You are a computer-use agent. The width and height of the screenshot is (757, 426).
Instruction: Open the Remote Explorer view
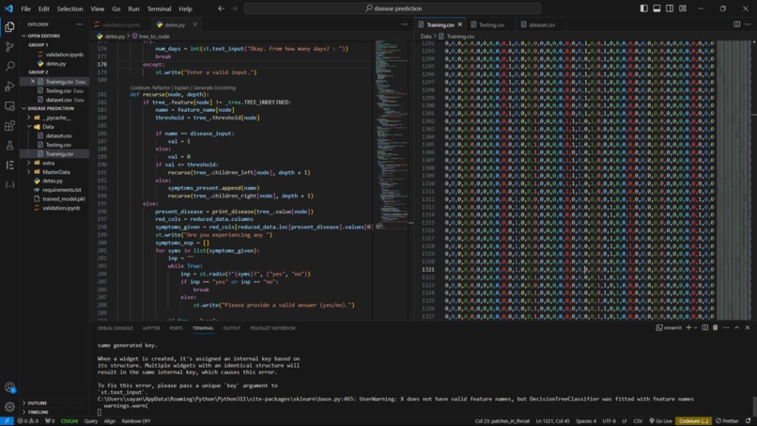[9, 106]
